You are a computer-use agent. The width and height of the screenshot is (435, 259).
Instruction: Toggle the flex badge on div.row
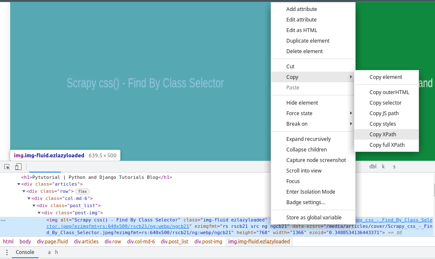[x=82, y=191]
